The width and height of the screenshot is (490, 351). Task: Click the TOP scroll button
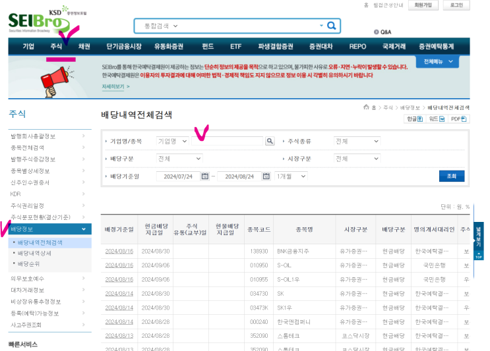(x=478, y=256)
